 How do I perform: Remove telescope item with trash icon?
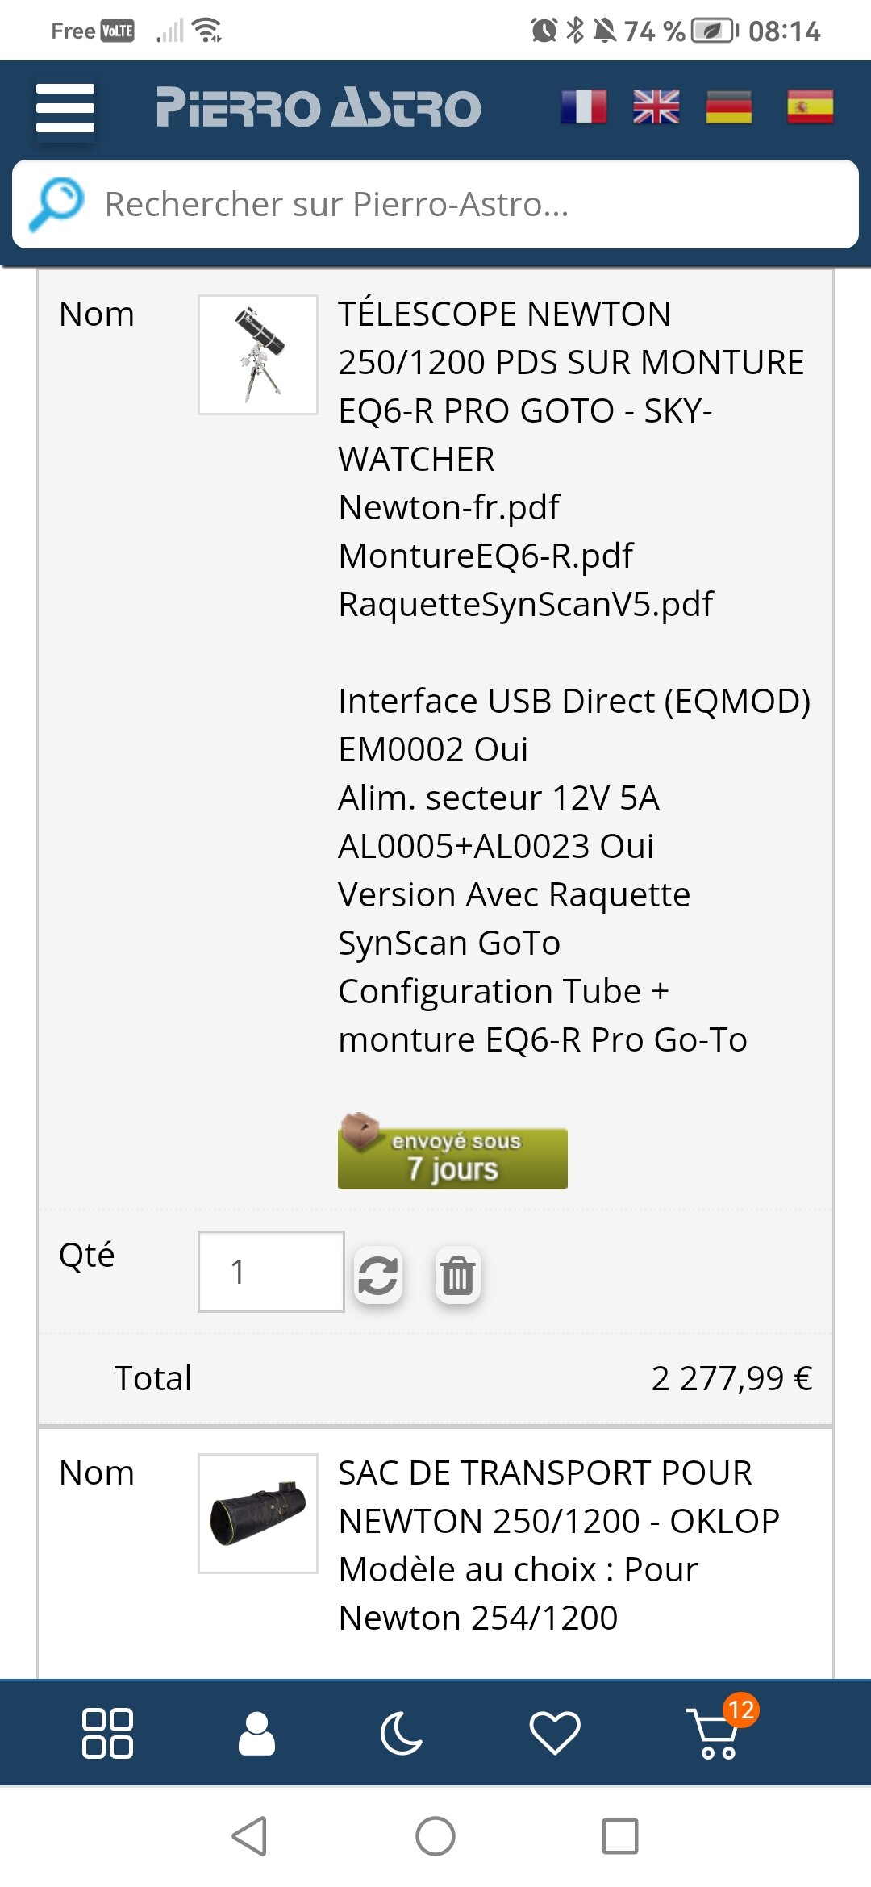[x=457, y=1276]
